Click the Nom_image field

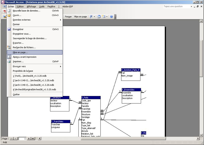click(127, 76)
